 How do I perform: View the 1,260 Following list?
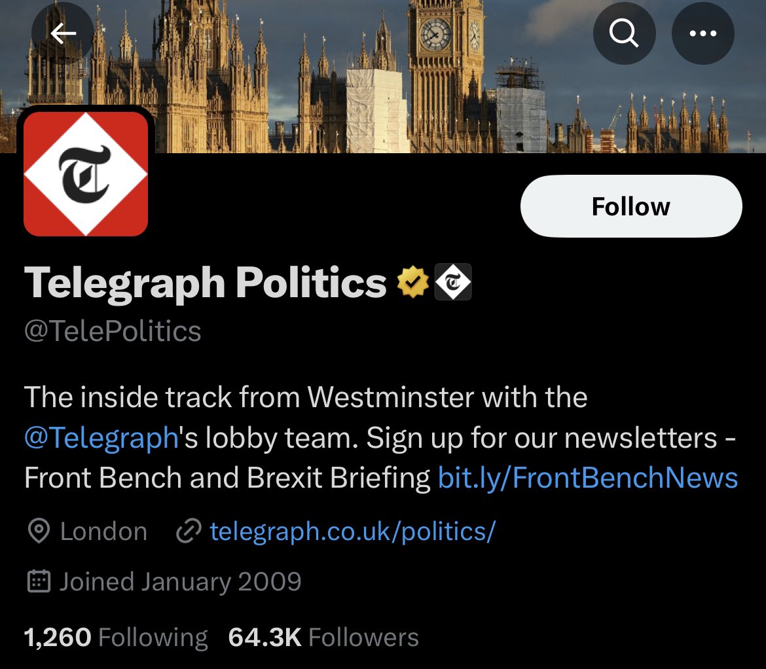click(115, 637)
